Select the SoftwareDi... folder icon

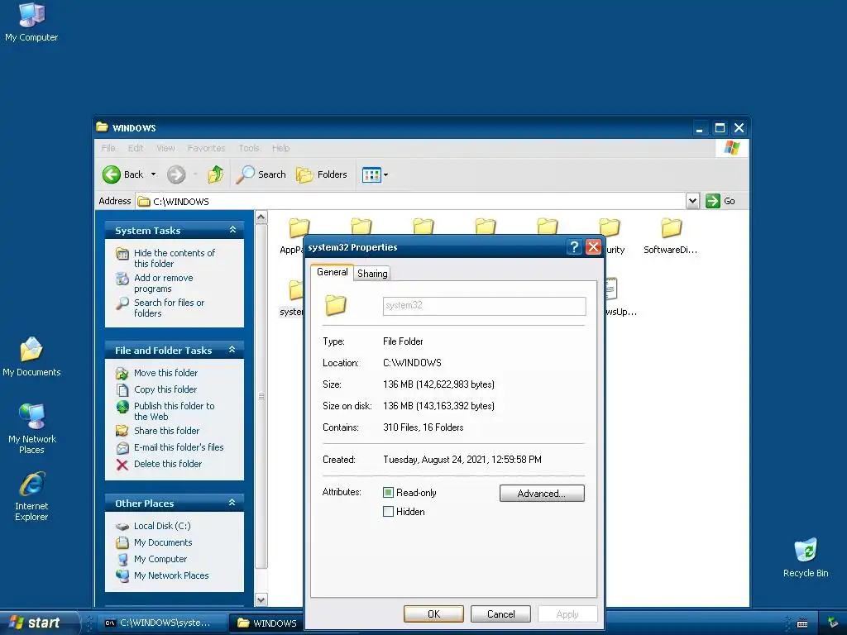[671, 236]
